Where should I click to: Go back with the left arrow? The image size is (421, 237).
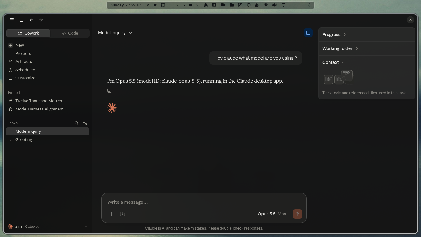31,20
